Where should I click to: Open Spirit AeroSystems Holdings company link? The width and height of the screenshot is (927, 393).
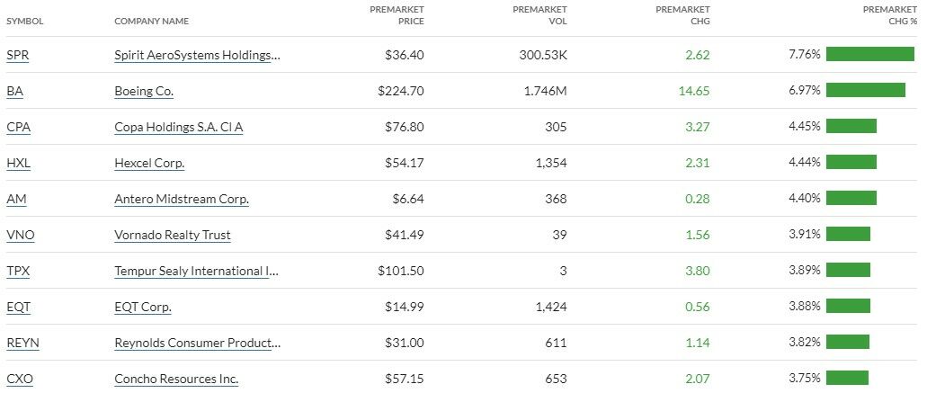pyautogui.click(x=197, y=55)
